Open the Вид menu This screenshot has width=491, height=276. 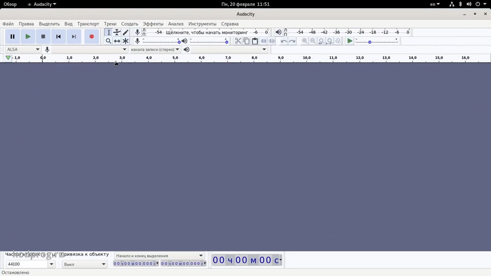pyautogui.click(x=68, y=24)
